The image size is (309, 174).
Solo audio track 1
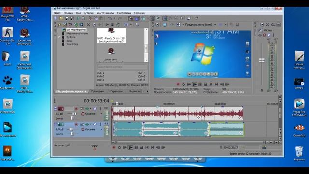[x=100, y=108]
